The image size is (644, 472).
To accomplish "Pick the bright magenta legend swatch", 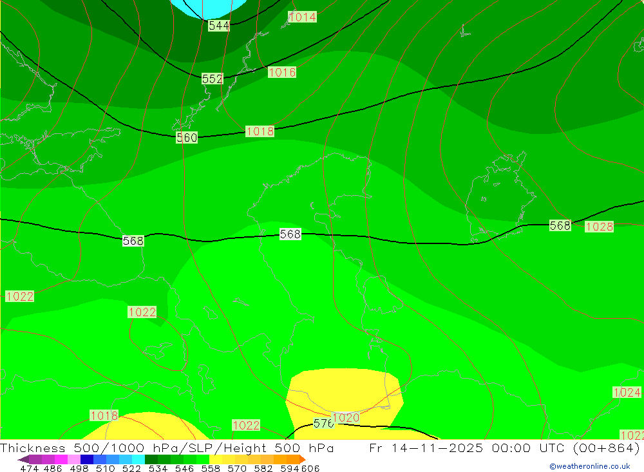I will click(x=61, y=459).
